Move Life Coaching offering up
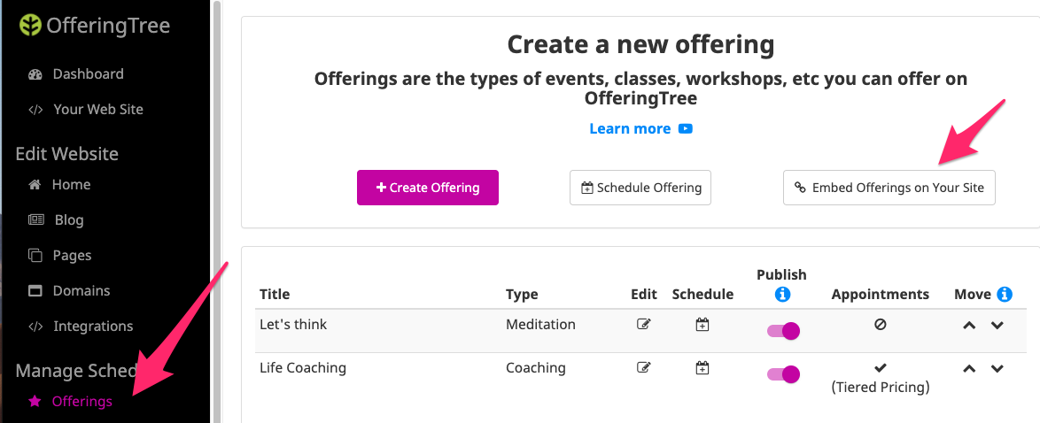Image resolution: width=1040 pixels, height=423 pixels. (x=969, y=368)
